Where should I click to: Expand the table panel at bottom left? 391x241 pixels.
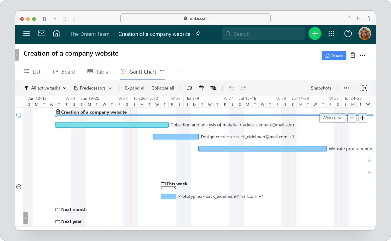coord(25,218)
